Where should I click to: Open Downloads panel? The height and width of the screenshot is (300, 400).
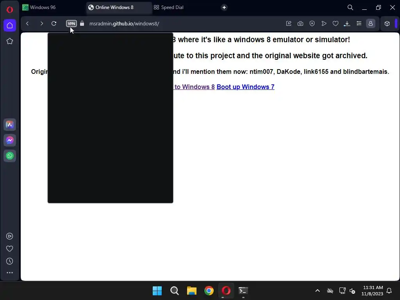coord(347,23)
